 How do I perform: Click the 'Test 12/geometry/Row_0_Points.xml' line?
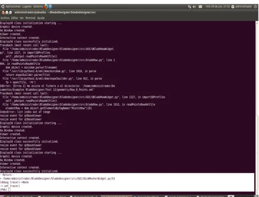pos(47,90)
